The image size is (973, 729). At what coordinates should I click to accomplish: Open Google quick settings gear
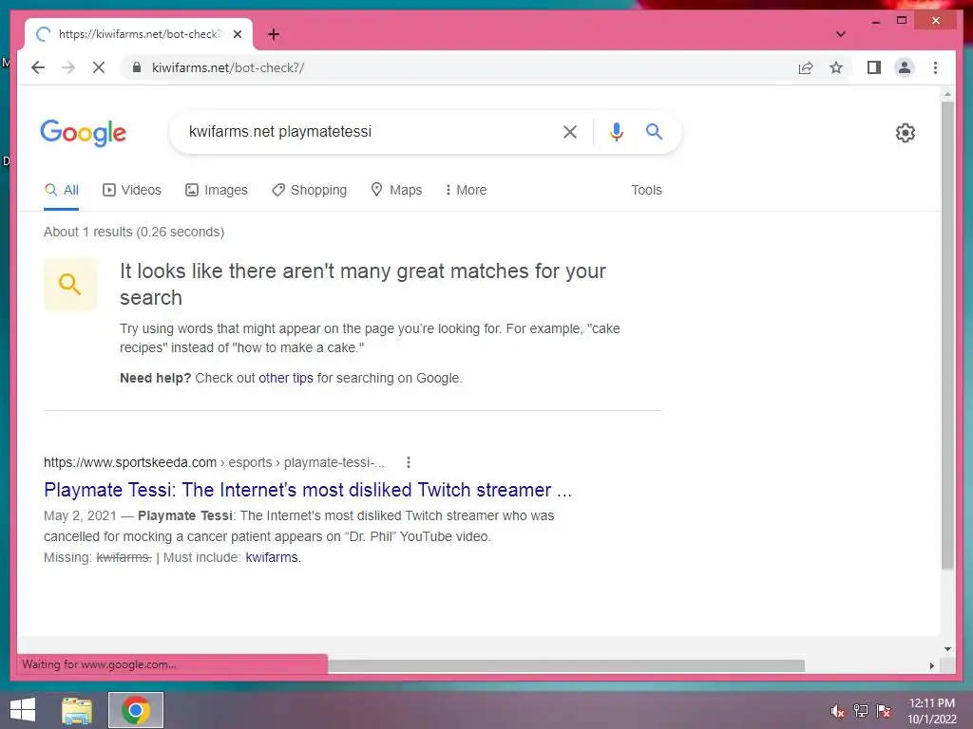pos(906,132)
